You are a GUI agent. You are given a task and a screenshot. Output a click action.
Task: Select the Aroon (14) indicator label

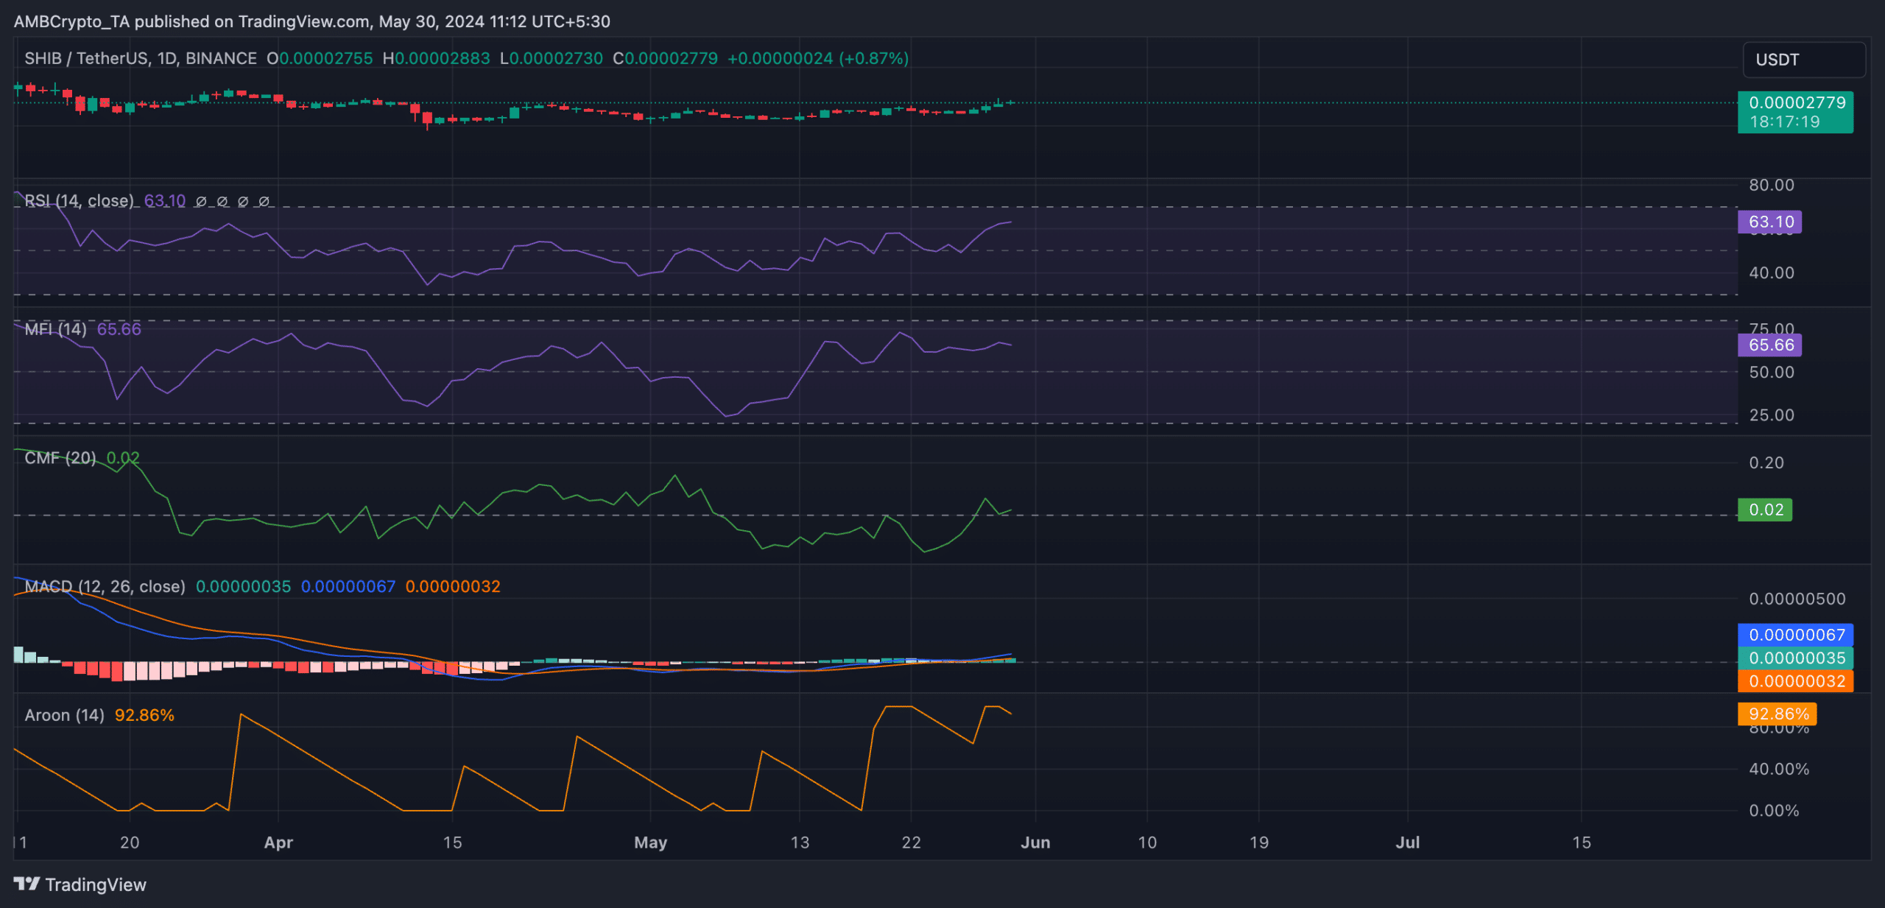(65, 715)
